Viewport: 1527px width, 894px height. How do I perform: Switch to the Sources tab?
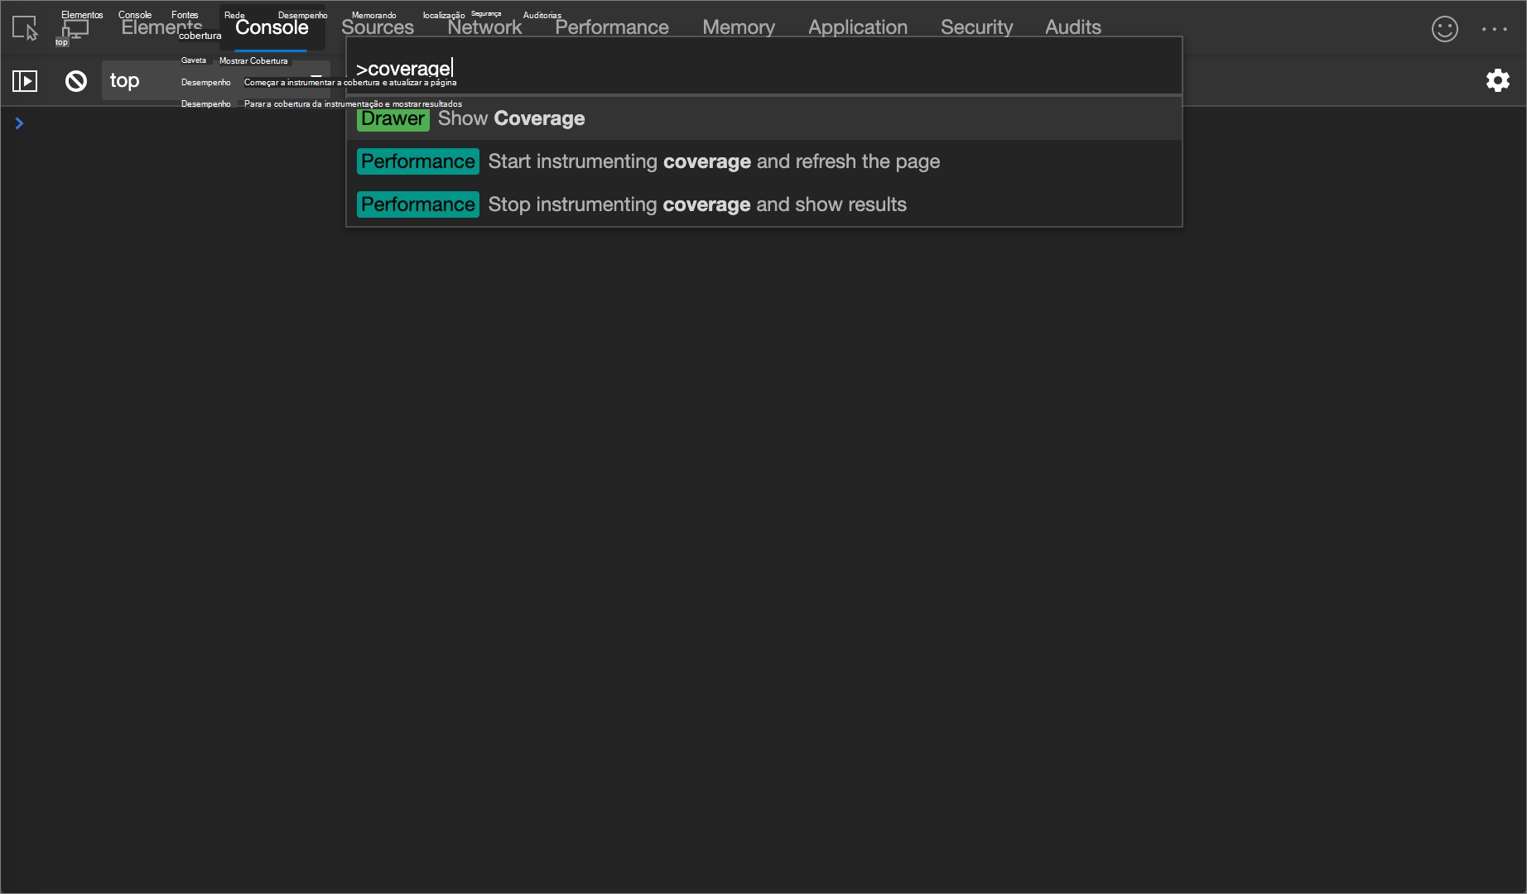click(x=377, y=27)
